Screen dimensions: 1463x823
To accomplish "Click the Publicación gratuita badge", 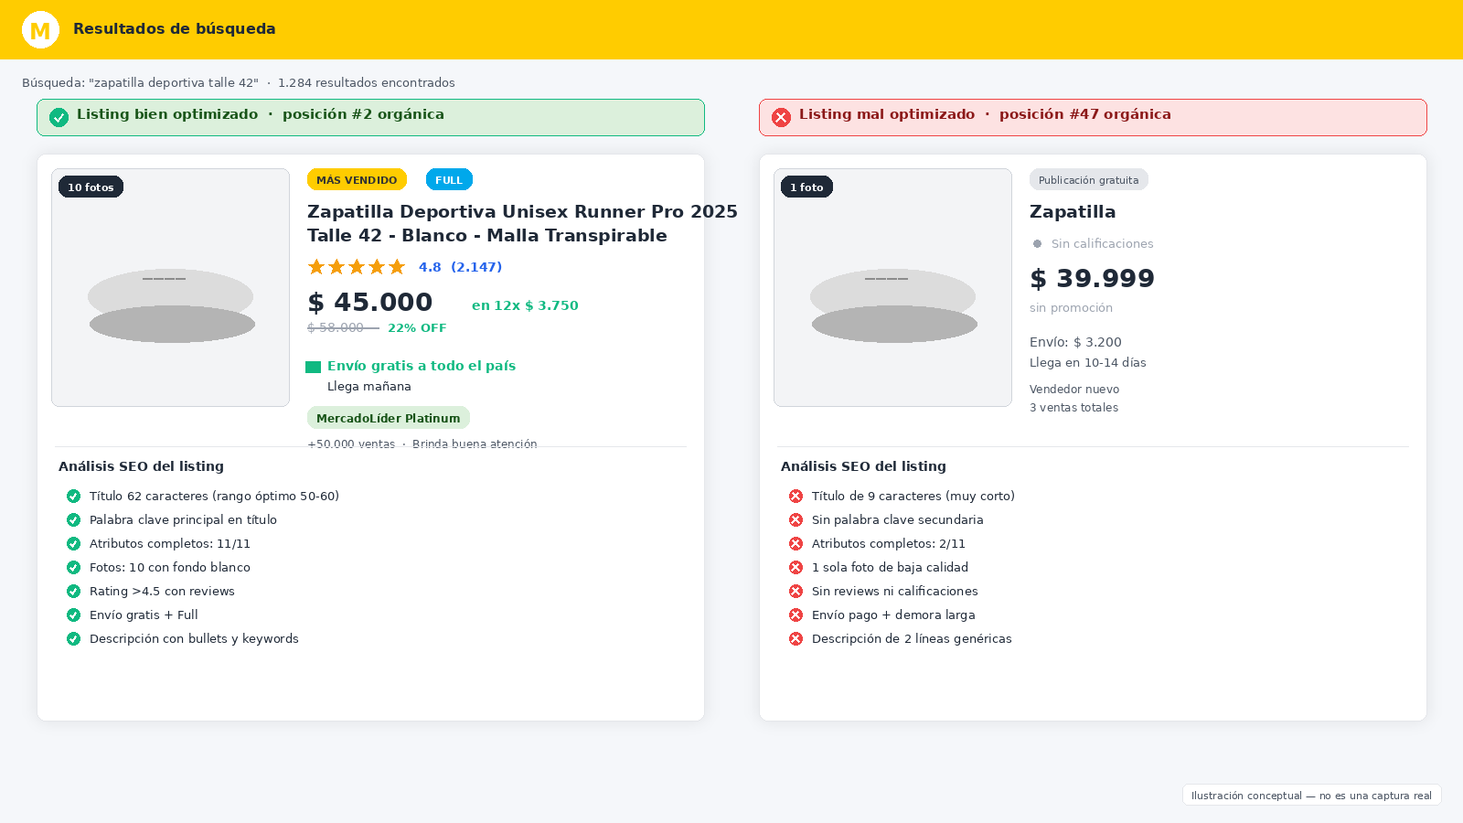I will [x=1088, y=179].
